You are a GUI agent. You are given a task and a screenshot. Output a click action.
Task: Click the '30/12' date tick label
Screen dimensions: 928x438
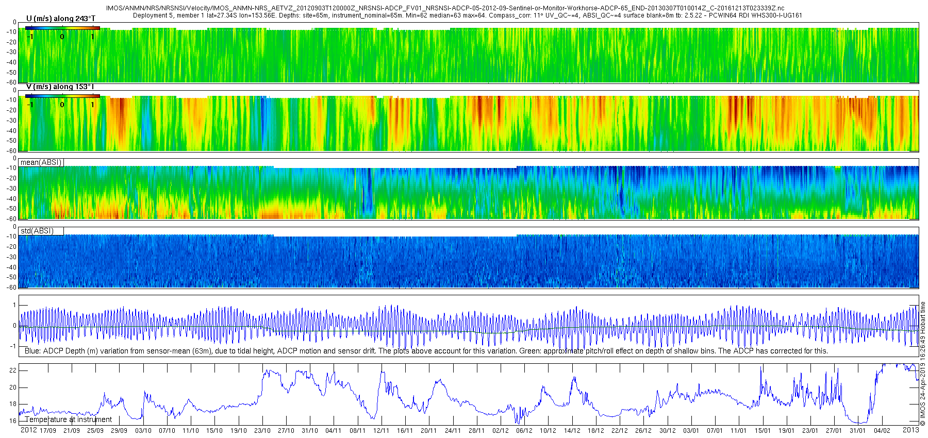(668, 431)
